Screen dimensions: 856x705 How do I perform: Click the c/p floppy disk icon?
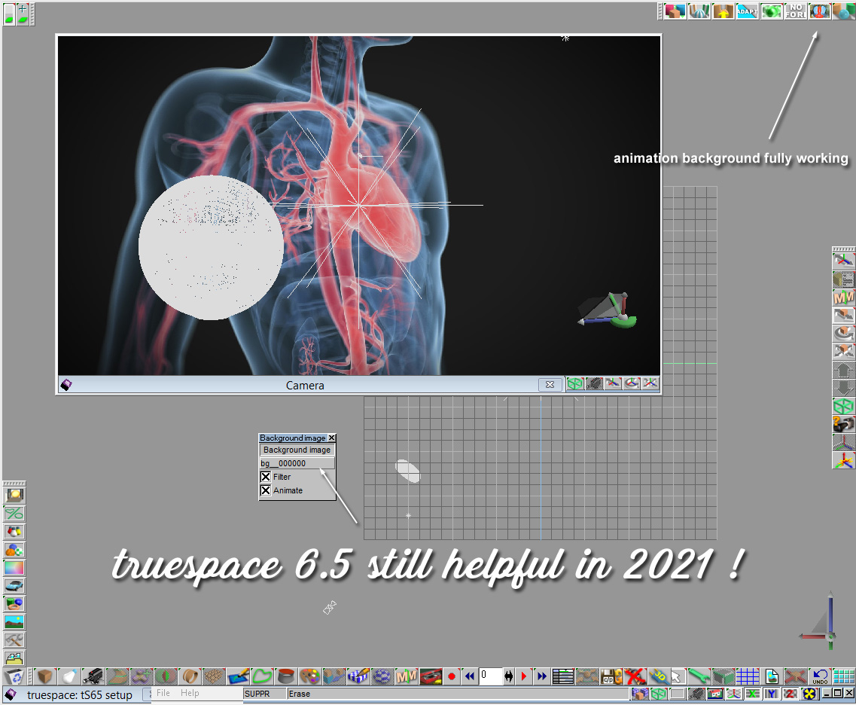(x=611, y=676)
